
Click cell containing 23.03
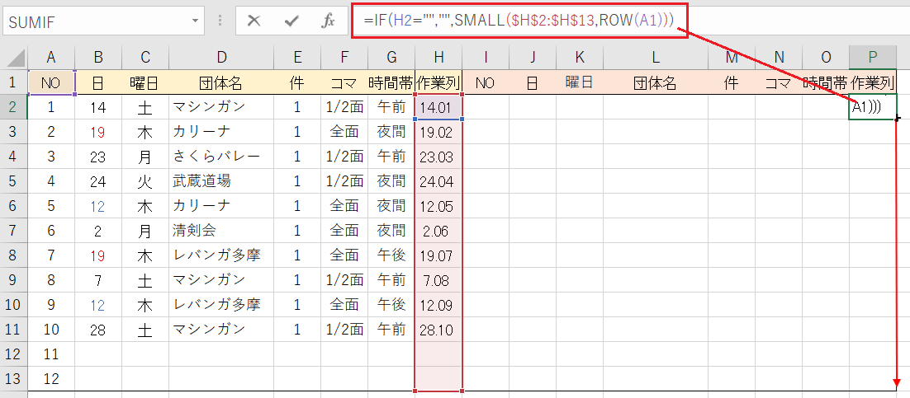tap(438, 157)
